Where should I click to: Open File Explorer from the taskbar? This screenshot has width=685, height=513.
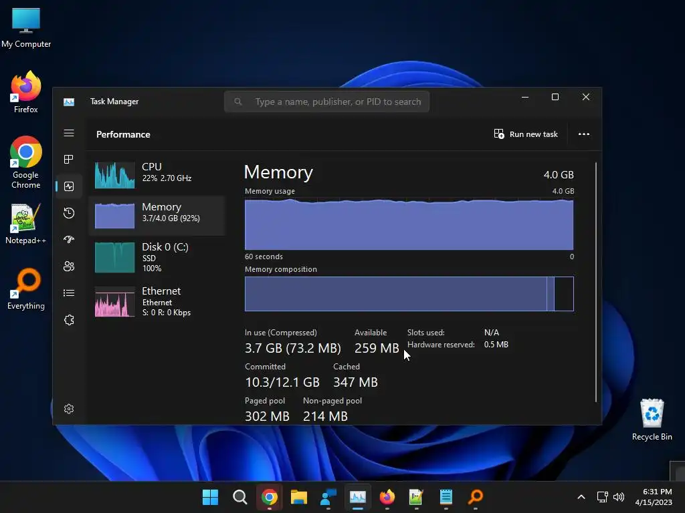tap(299, 497)
